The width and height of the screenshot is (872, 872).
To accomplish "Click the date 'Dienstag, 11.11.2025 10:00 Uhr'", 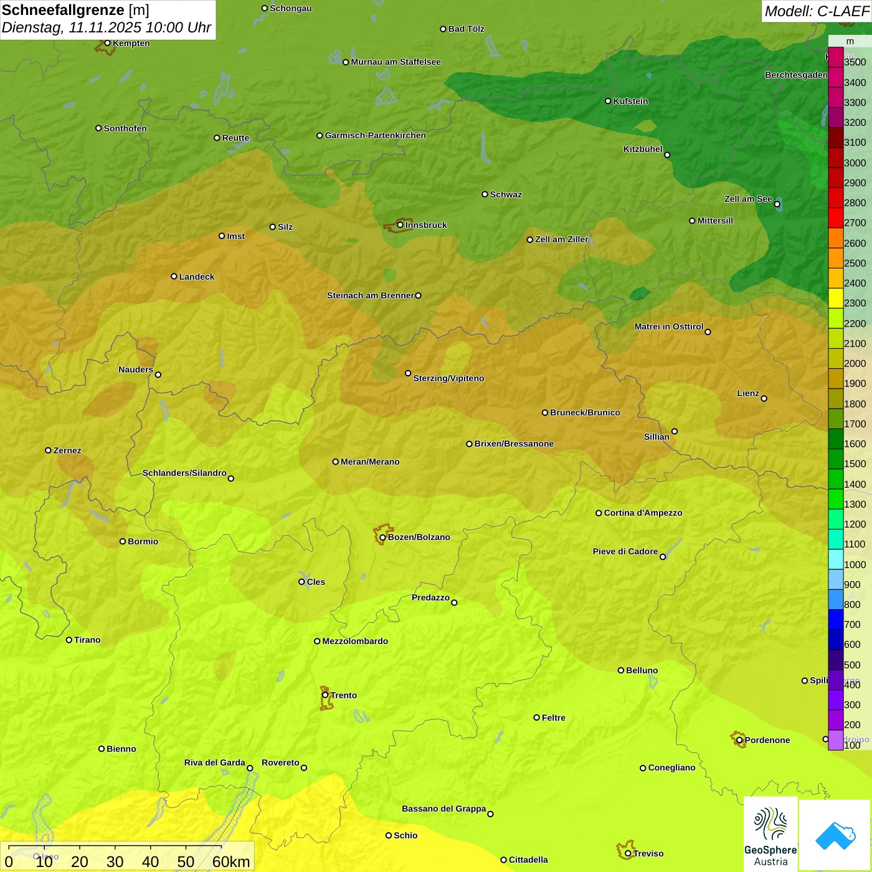I will point(107,28).
